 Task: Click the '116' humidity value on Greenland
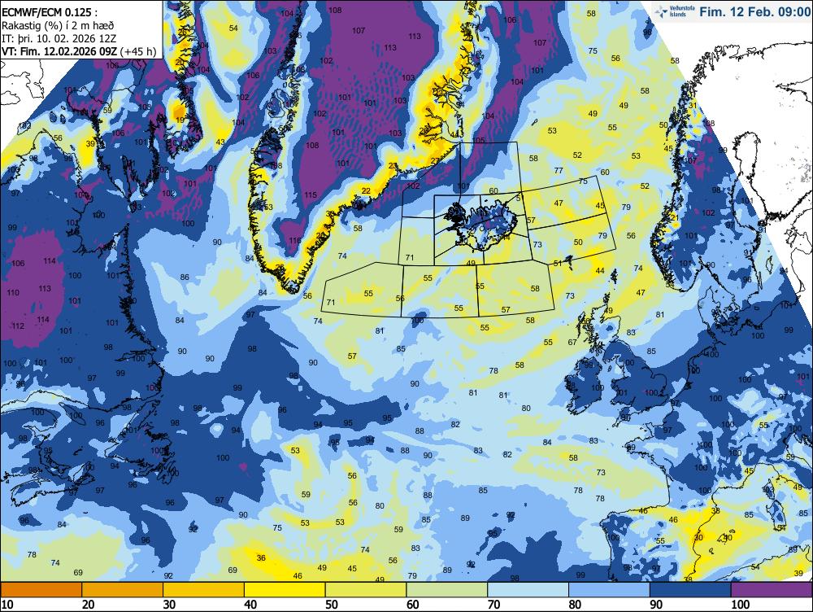[295, 240]
